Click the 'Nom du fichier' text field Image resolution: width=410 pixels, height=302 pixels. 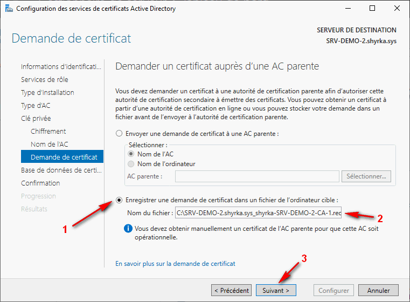259,214
